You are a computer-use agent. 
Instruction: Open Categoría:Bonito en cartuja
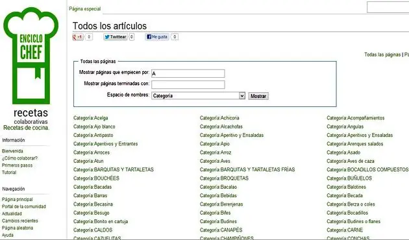pos(101,221)
